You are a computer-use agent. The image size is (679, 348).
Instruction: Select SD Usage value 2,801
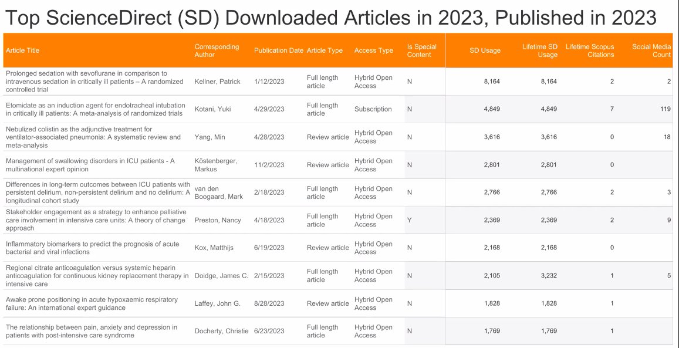(492, 164)
